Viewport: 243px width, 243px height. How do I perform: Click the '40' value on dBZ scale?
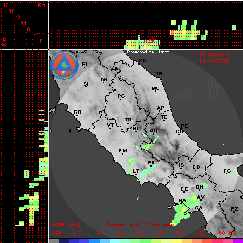click(180, 233)
